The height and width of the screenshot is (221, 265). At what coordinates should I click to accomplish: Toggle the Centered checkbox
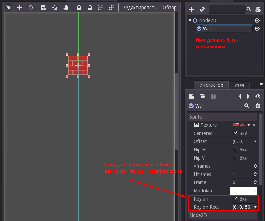pyautogui.click(x=235, y=133)
